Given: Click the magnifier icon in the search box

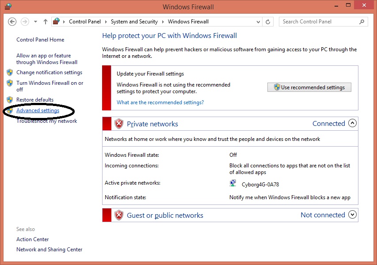Looking at the screenshot, I should click(x=362, y=22).
